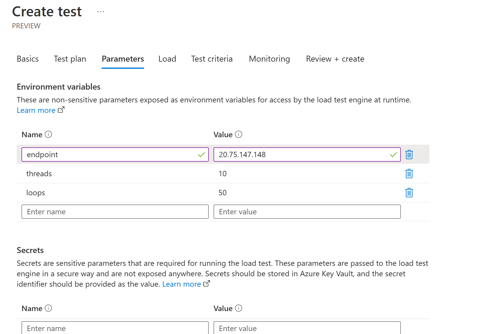Viewport: 504px width, 334px height.
Task: Show info for Secrets Name column
Action: tap(48, 308)
